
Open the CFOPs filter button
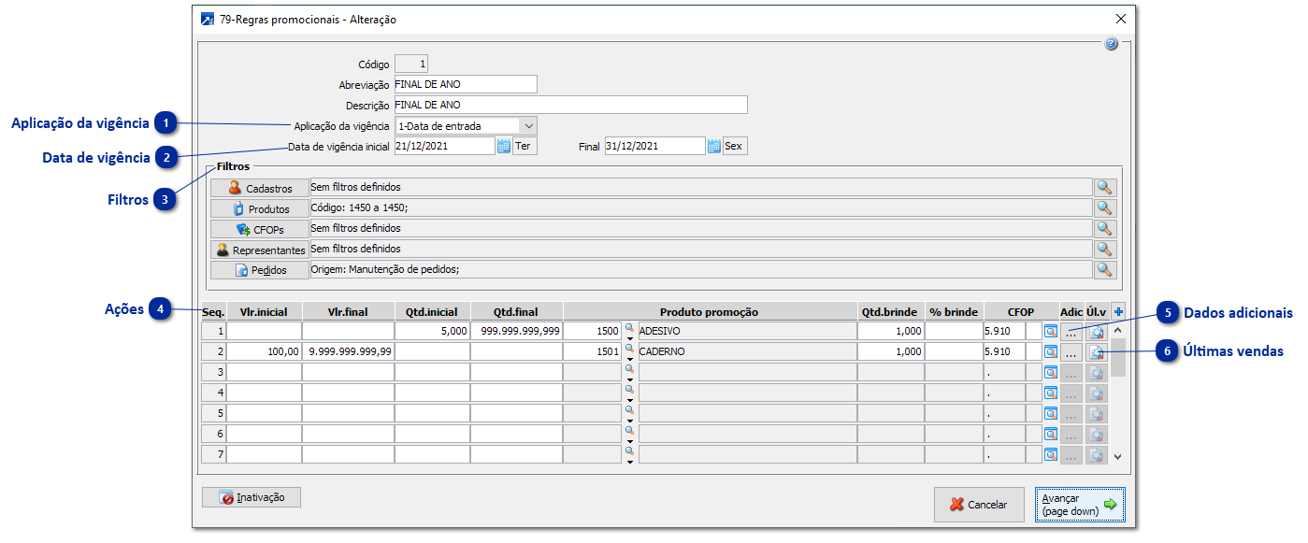[x=259, y=229]
